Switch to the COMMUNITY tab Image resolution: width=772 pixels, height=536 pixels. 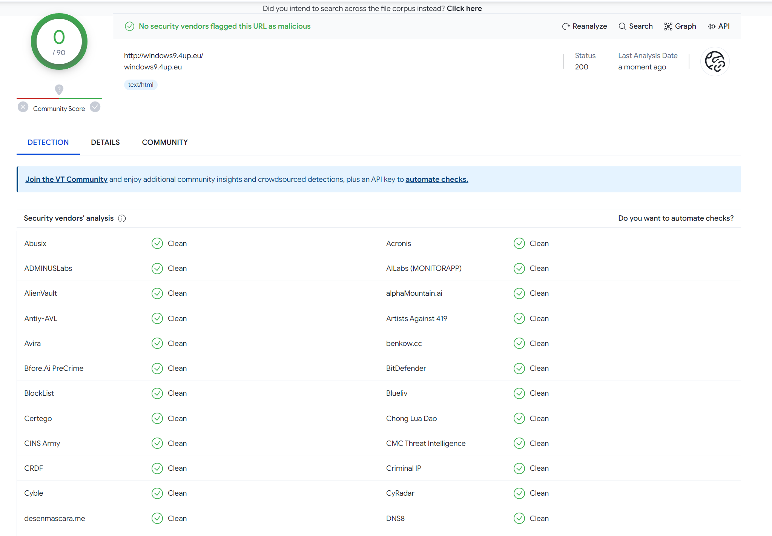point(165,142)
